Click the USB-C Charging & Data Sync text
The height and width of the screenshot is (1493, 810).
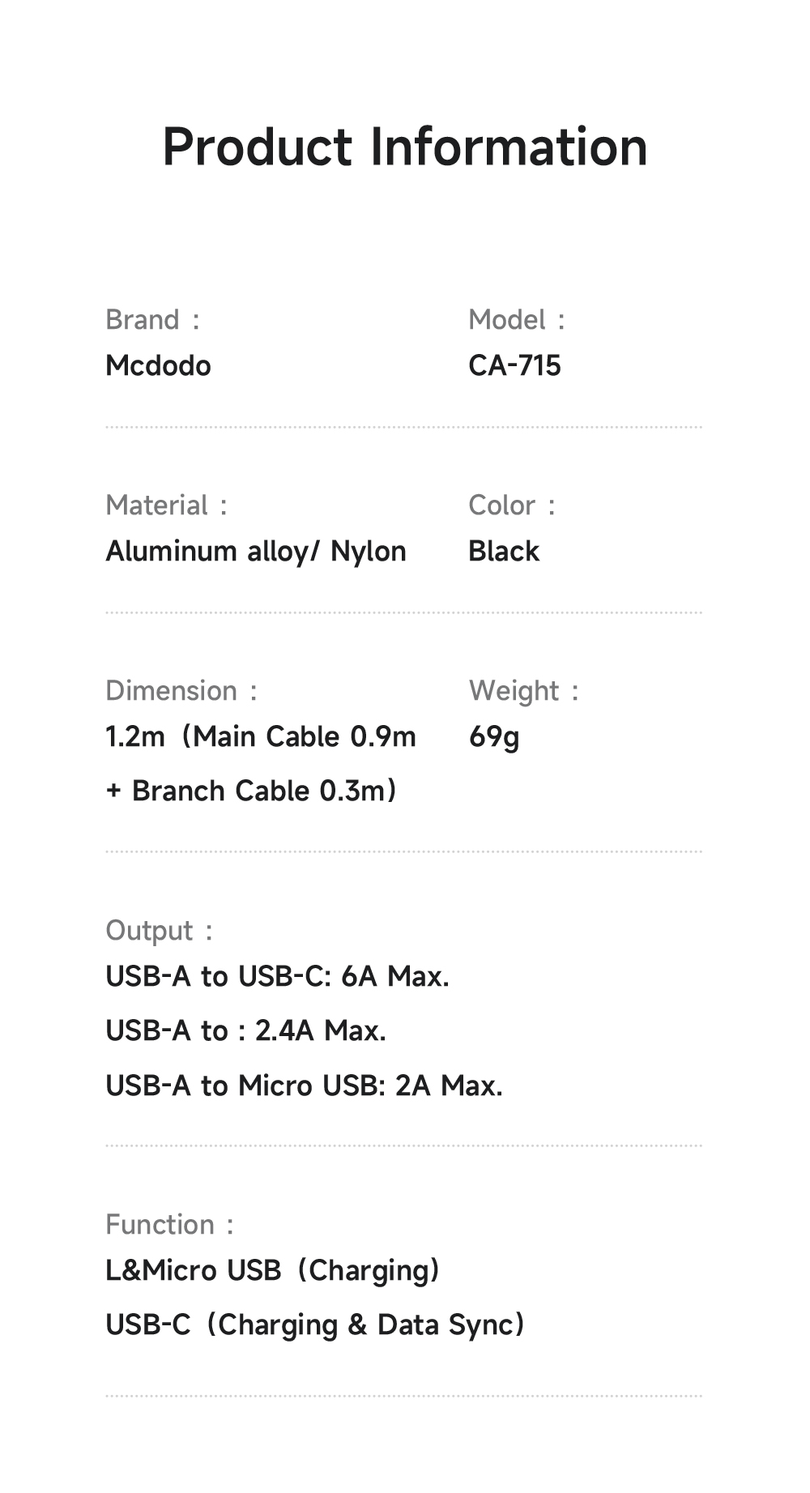pyautogui.click(x=315, y=1325)
